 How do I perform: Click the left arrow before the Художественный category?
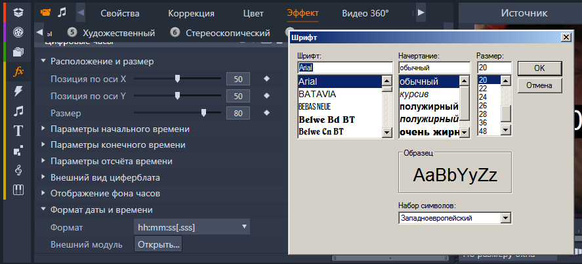[x=40, y=33]
